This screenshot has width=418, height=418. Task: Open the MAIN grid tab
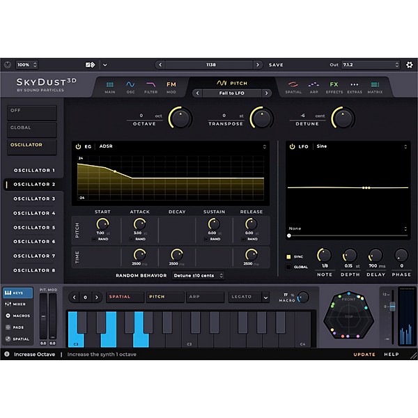110,88
